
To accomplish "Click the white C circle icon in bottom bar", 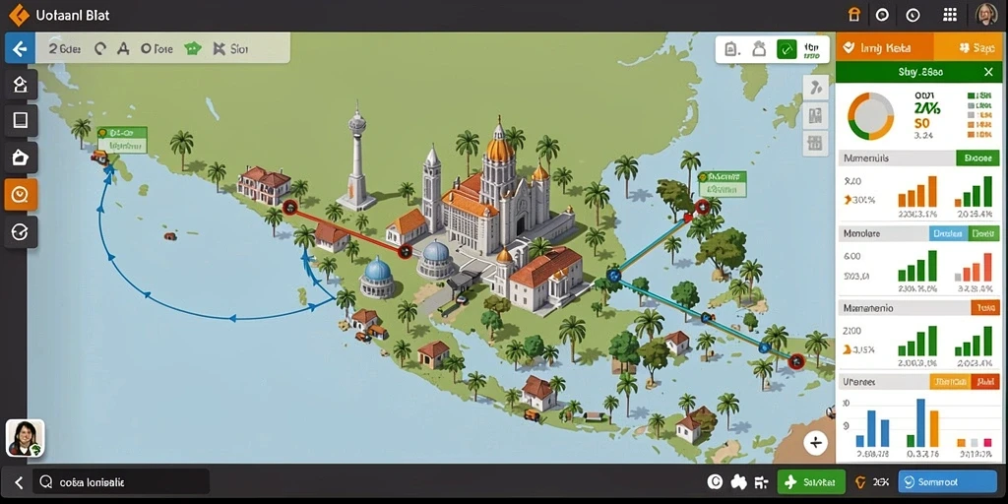I will click(x=714, y=481).
